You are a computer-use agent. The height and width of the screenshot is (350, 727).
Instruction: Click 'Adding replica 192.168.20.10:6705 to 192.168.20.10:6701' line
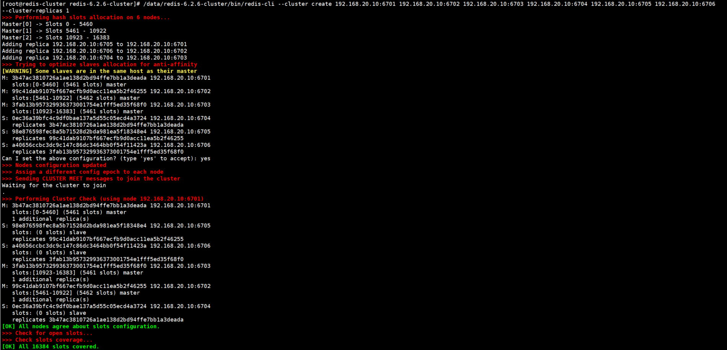tap(94, 44)
